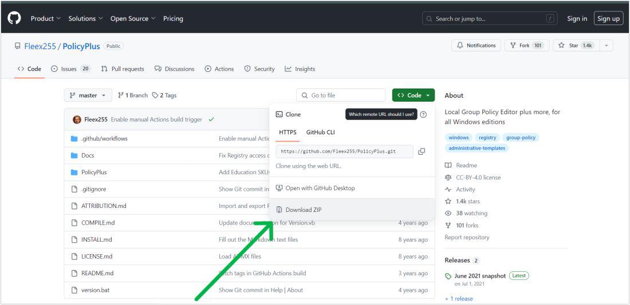Open the Product menu
The width and height of the screenshot is (630, 305).
click(x=46, y=18)
